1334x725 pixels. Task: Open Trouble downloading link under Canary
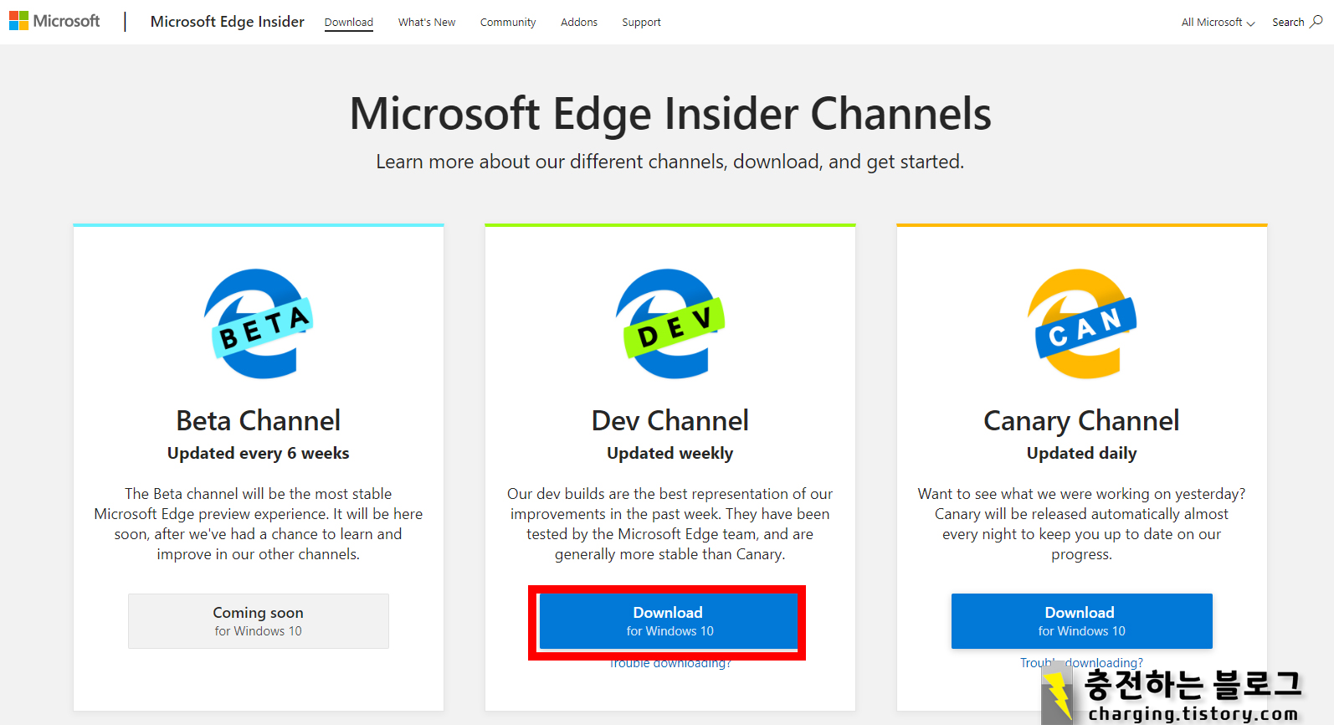coord(1081,663)
